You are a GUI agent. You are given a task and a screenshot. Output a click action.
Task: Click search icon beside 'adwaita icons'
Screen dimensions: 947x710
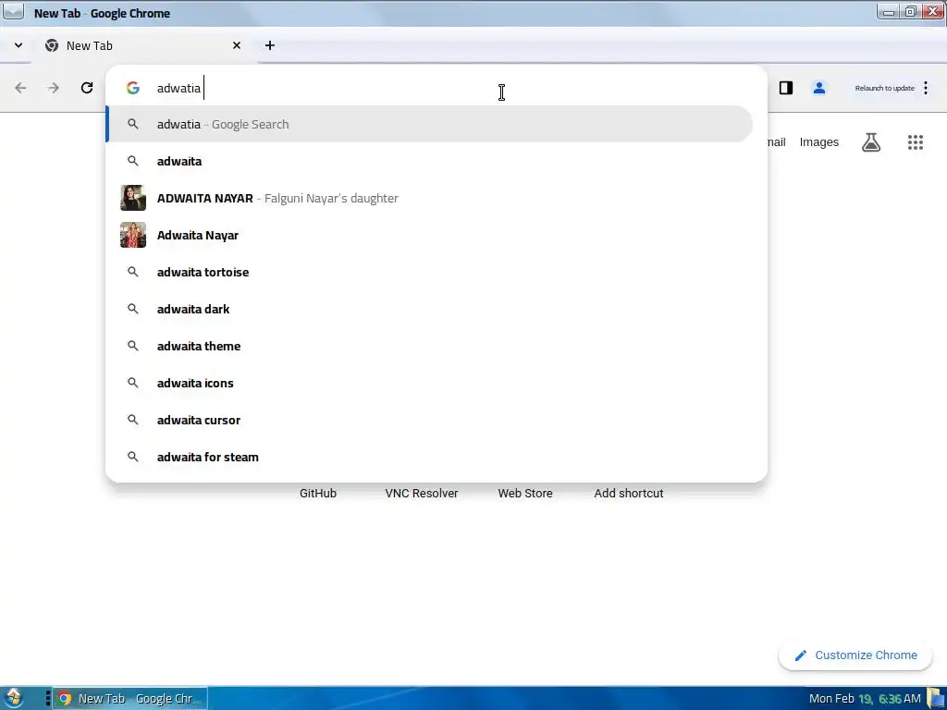[133, 383]
